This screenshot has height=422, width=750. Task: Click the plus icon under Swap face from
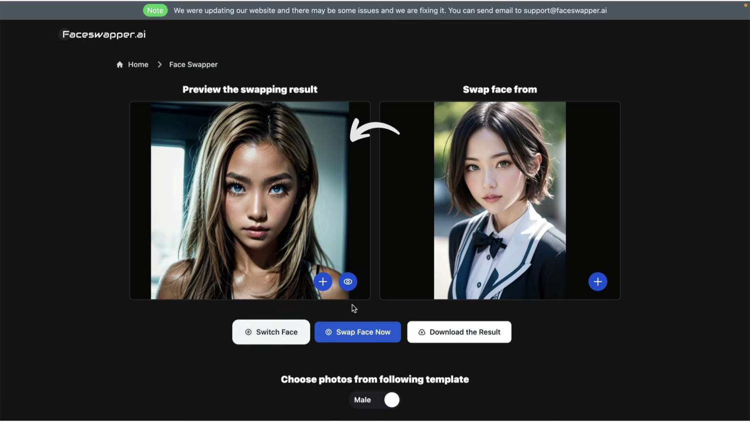(598, 281)
